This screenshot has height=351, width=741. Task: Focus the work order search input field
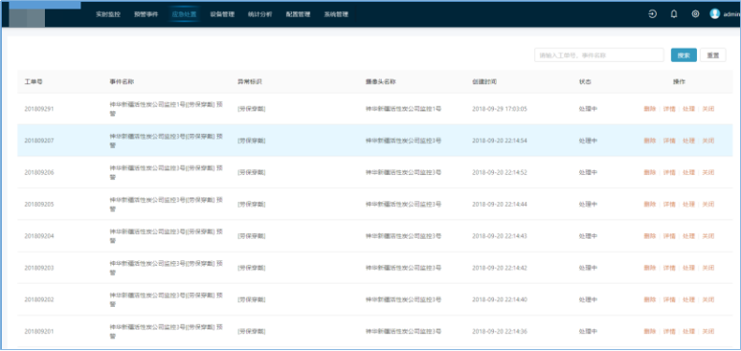point(599,55)
